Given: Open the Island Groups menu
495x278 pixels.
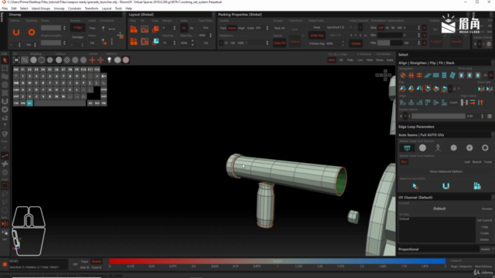Looking at the screenshot, I should click(x=41, y=8).
